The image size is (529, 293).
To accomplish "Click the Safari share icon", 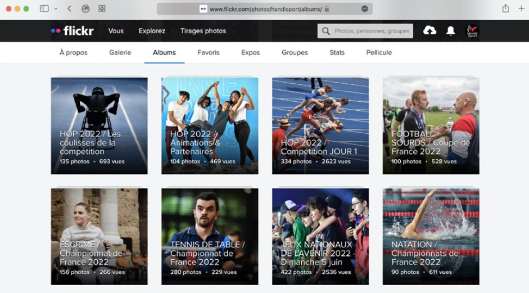I will pyautogui.click(x=505, y=9).
